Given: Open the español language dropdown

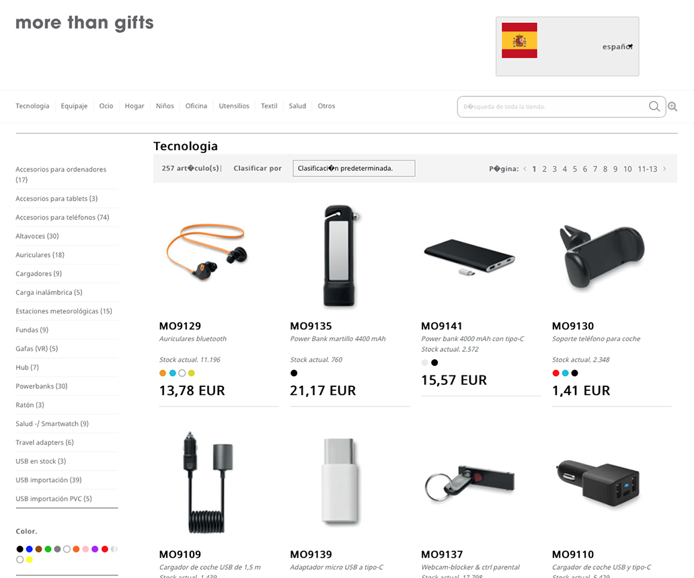Looking at the screenshot, I should [x=617, y=46].
